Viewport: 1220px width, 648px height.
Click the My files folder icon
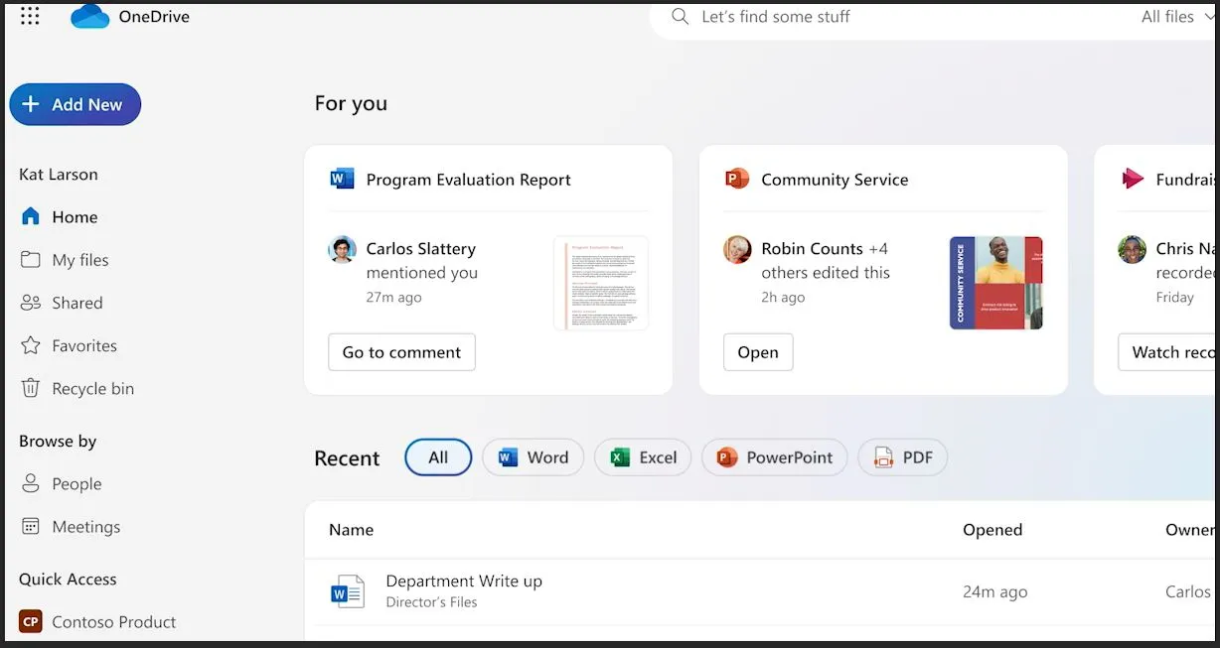pos(31,259)
